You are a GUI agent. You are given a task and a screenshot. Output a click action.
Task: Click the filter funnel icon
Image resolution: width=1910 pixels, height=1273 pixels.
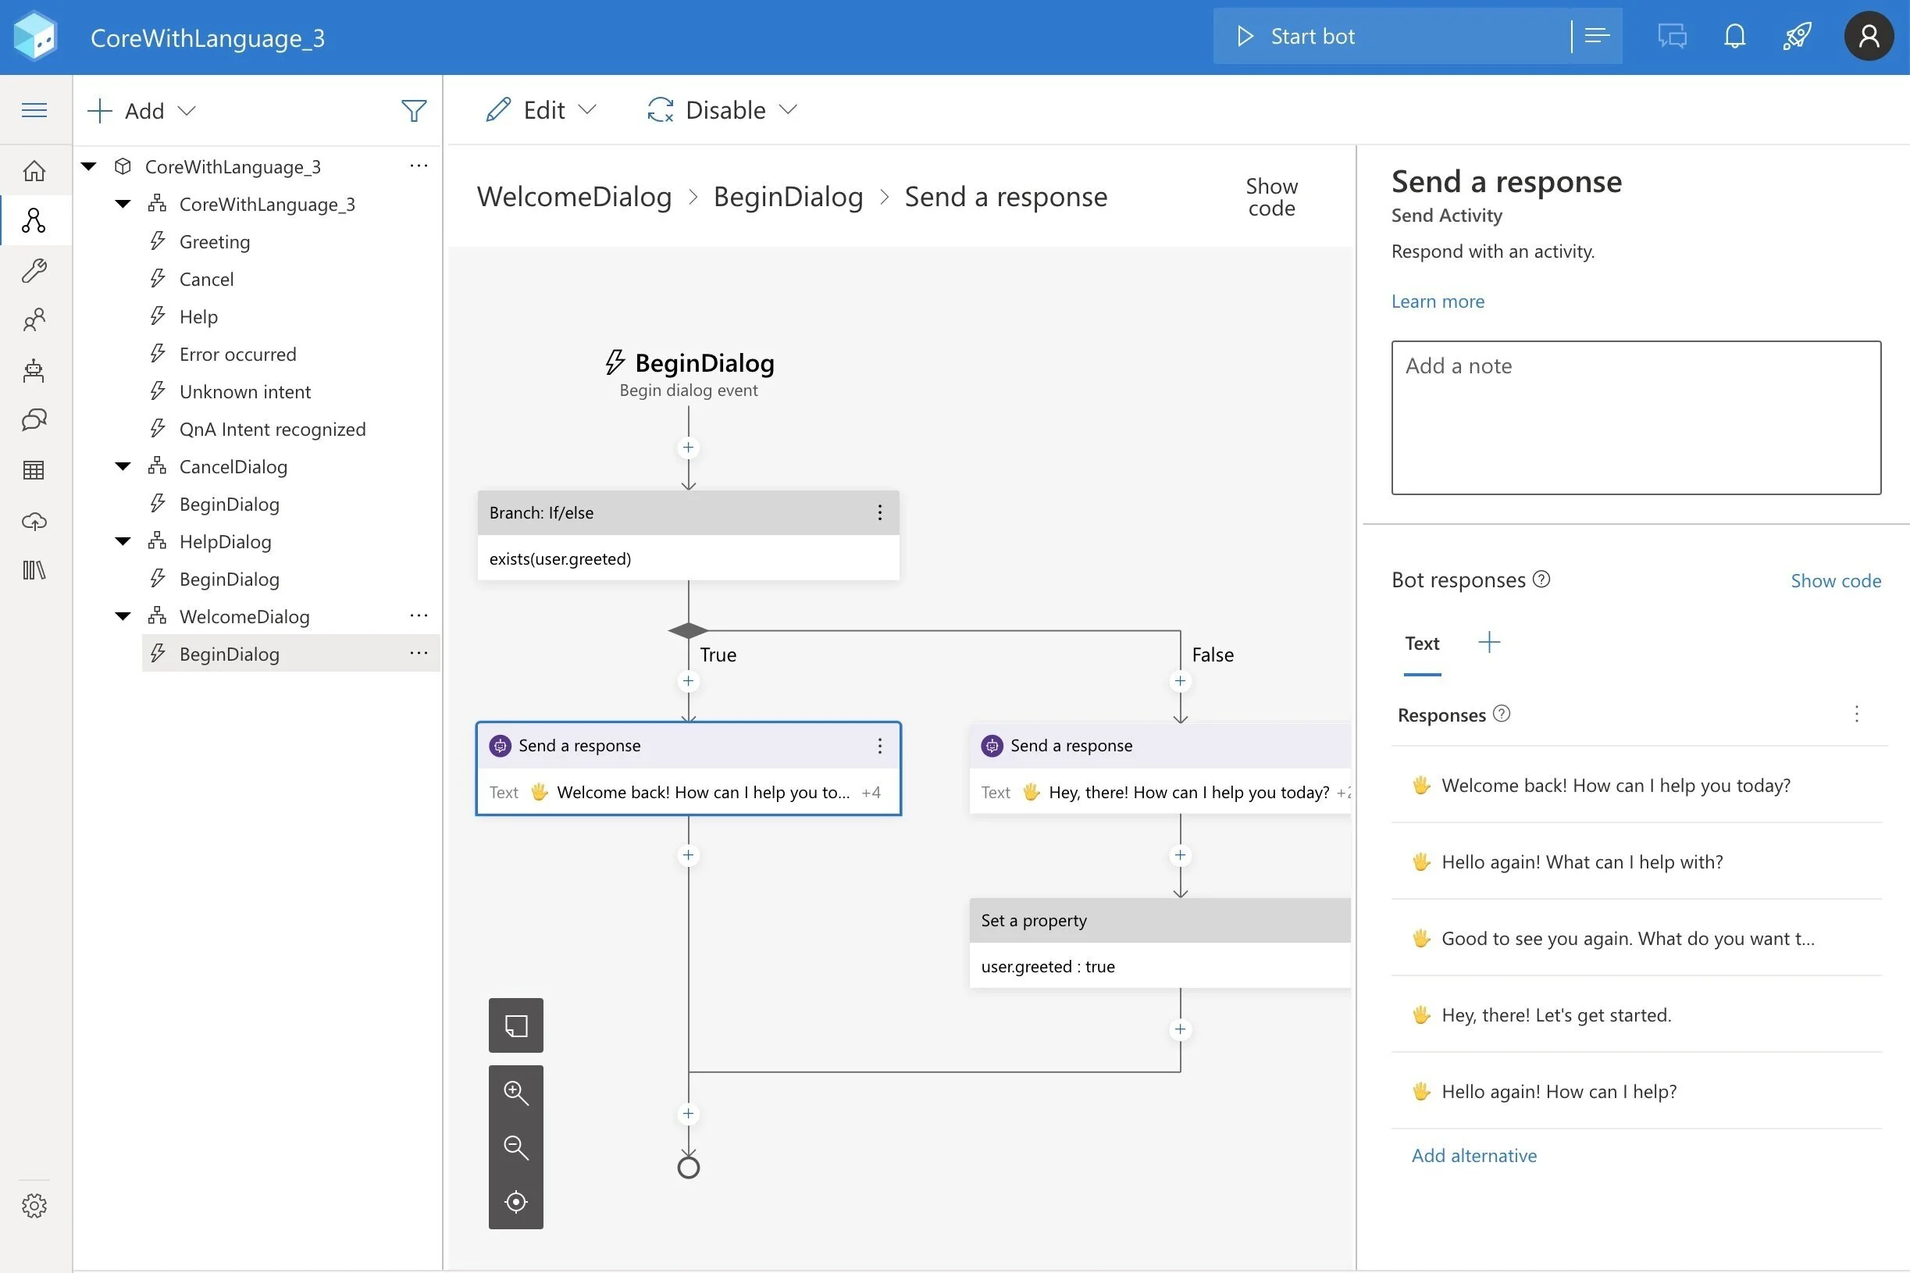click(x=414, y=110)
